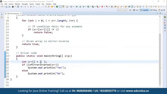The height and width of the screenshot is (94, 167).
Task: Click the Save All toolbar icon
Action: [9, 7]
